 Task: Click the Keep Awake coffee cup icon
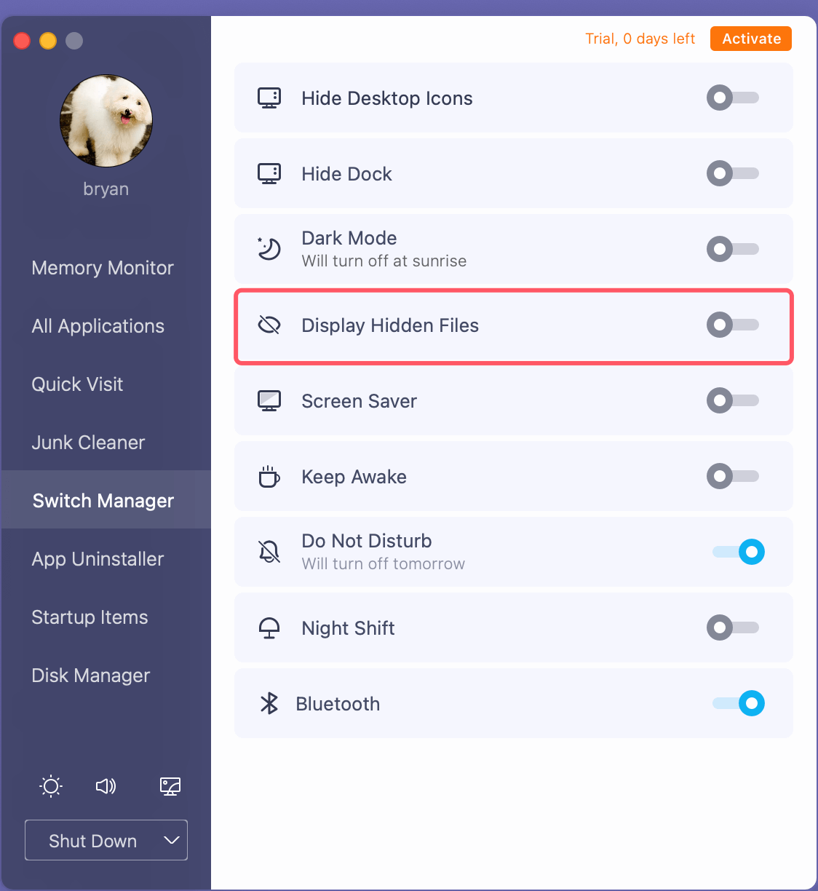coord(269,476)
